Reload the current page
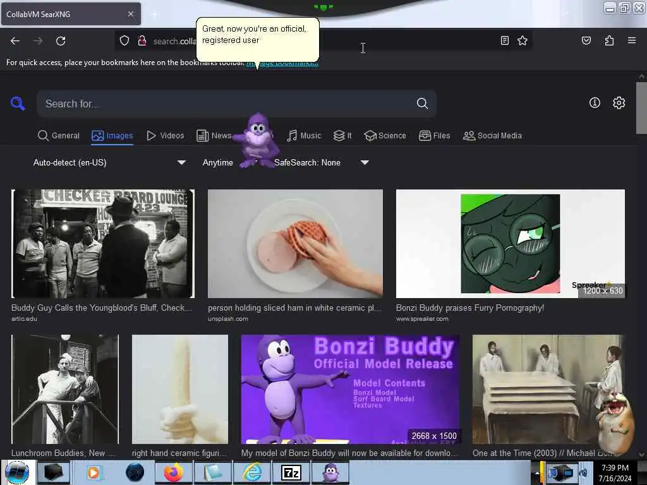 coord(61,41)
